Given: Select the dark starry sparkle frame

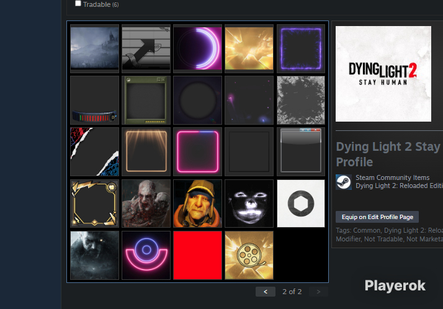Looking at the screenshot, I should pos(249,101).
